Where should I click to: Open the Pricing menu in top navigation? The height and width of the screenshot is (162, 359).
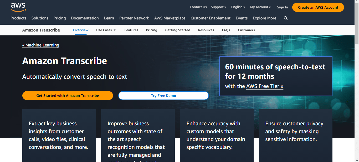click(60, 18)
